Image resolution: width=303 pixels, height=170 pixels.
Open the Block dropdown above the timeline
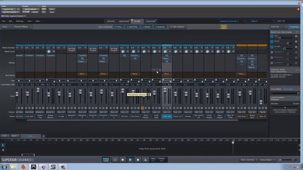[x=15, y=136]
